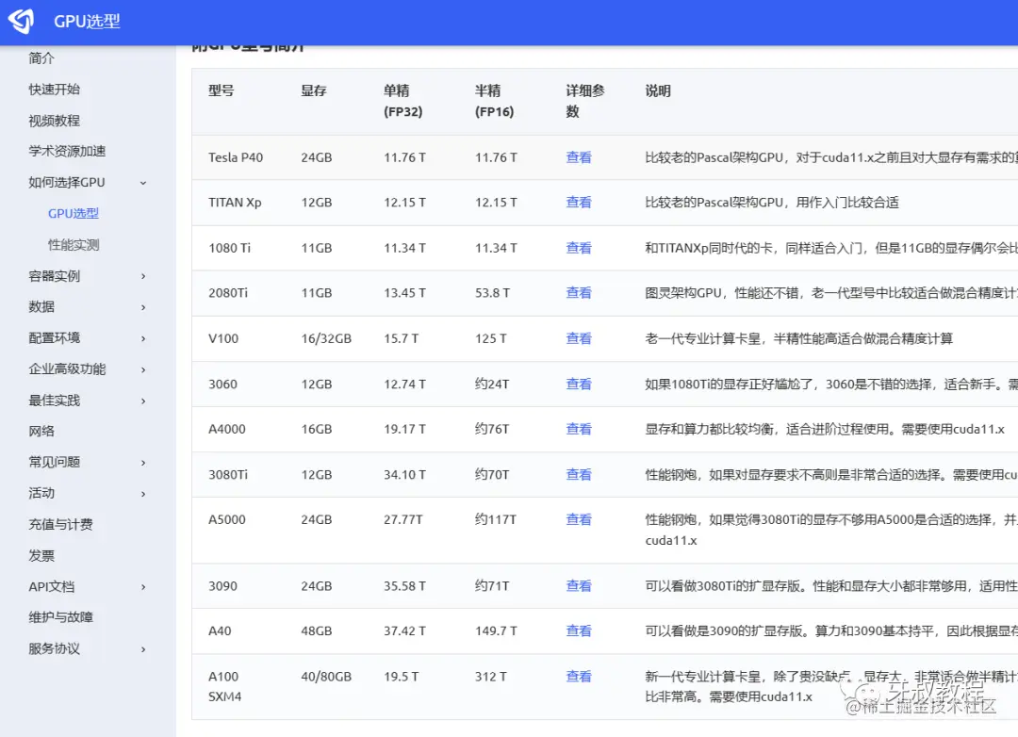
Task: Click the Tesla P40 model cell
Action: [236, 157]
